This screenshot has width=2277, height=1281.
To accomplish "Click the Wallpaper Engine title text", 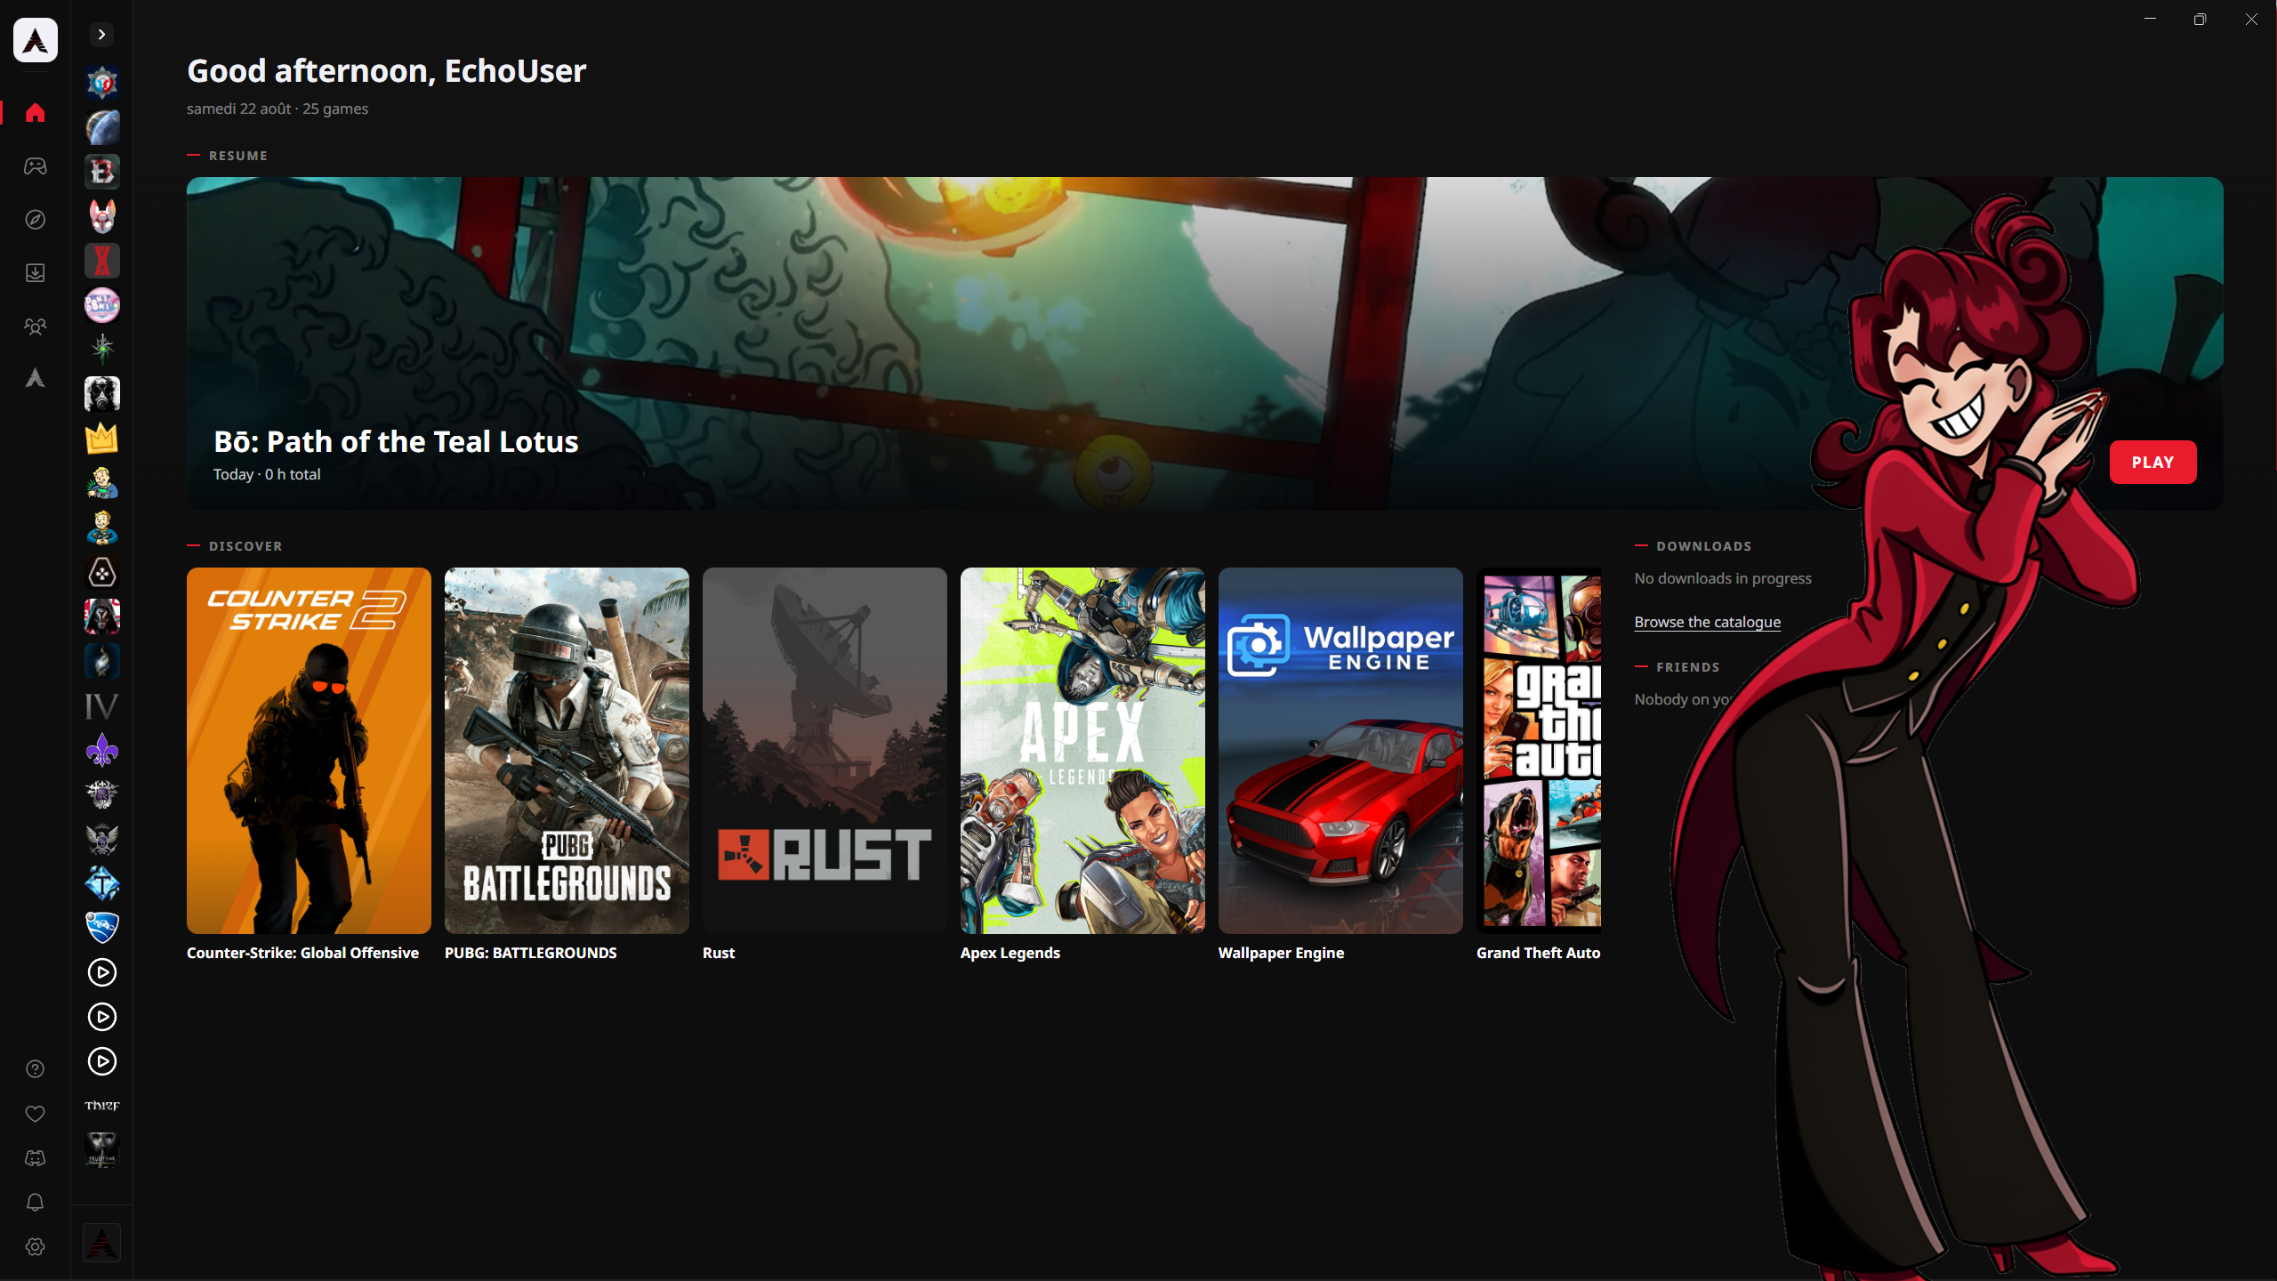I will point(1281,953).
